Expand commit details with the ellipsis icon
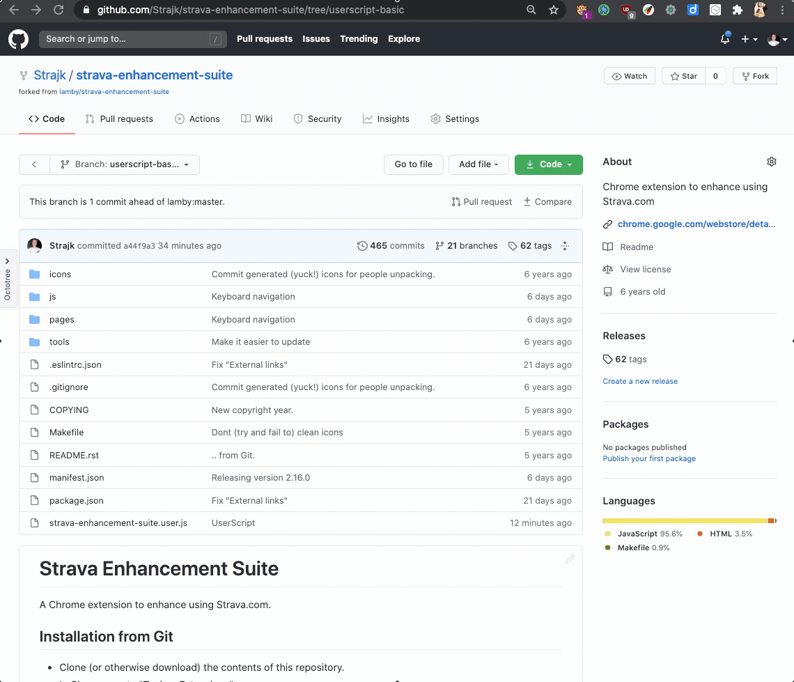 [x=565, y=245]
